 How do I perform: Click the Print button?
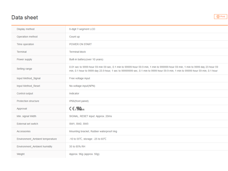(221, 16)
